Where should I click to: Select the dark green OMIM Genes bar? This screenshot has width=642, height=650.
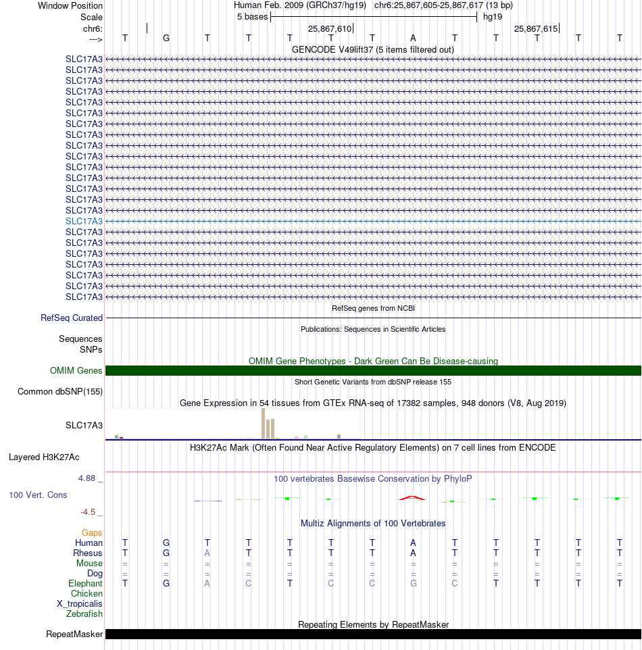[373, 370]
